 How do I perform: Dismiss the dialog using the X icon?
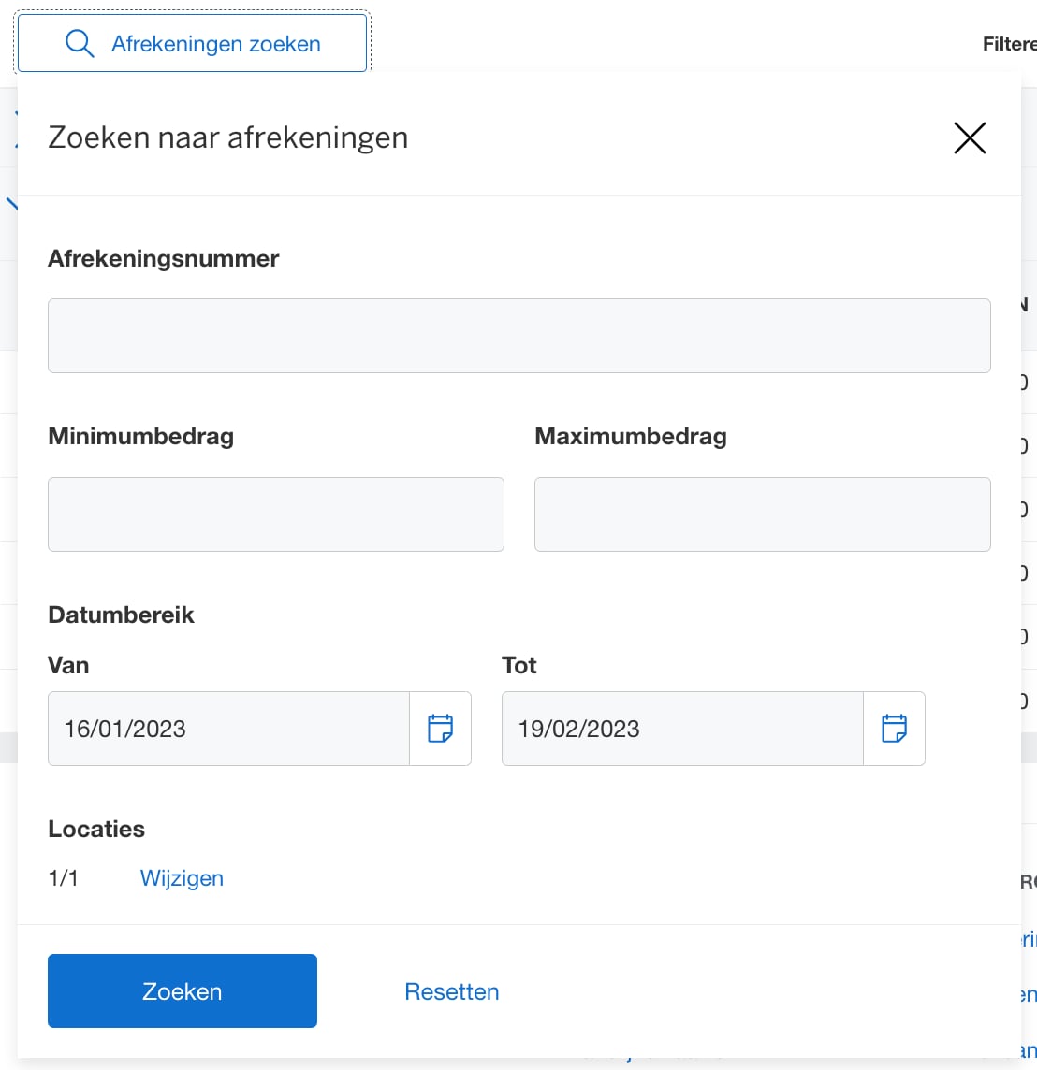970,137
